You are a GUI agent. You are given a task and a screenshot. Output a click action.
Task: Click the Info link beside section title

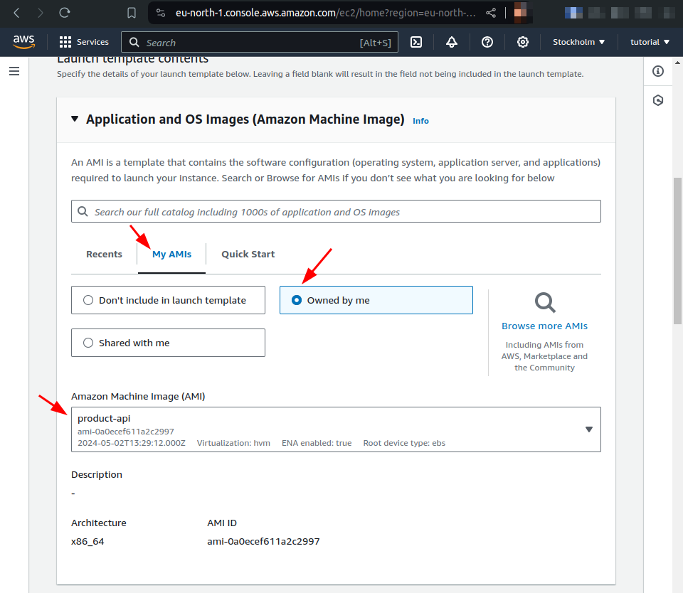pyautogui.click(x=420, y=121)
